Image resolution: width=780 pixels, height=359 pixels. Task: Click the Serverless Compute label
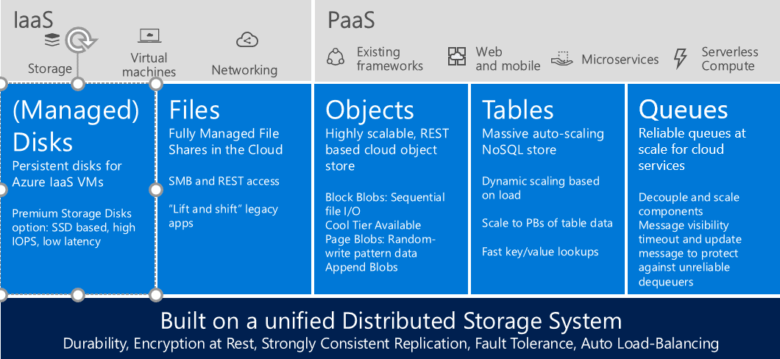730,59
